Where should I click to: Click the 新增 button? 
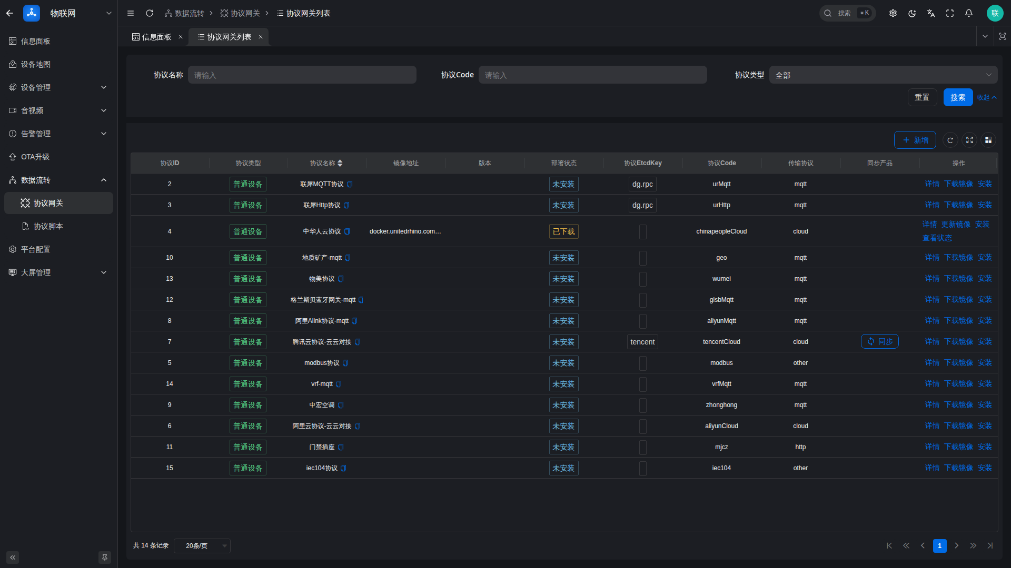click(x=915, y=140)
